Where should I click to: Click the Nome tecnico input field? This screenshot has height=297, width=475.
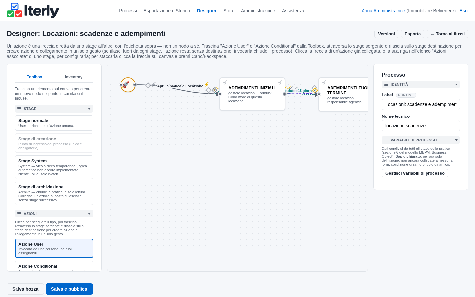click(x=421, y=126)
